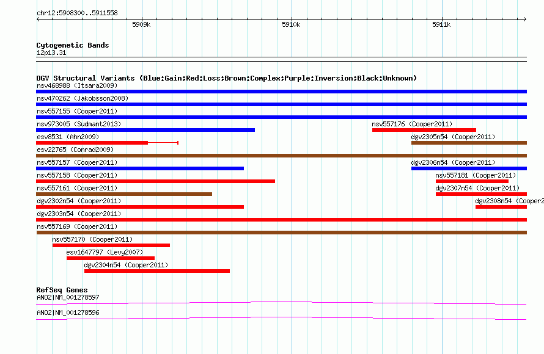Open the nsv557155 (Cooper2011) variant label
This screenshot has width=544, height=354.
(x=77, y=111)
